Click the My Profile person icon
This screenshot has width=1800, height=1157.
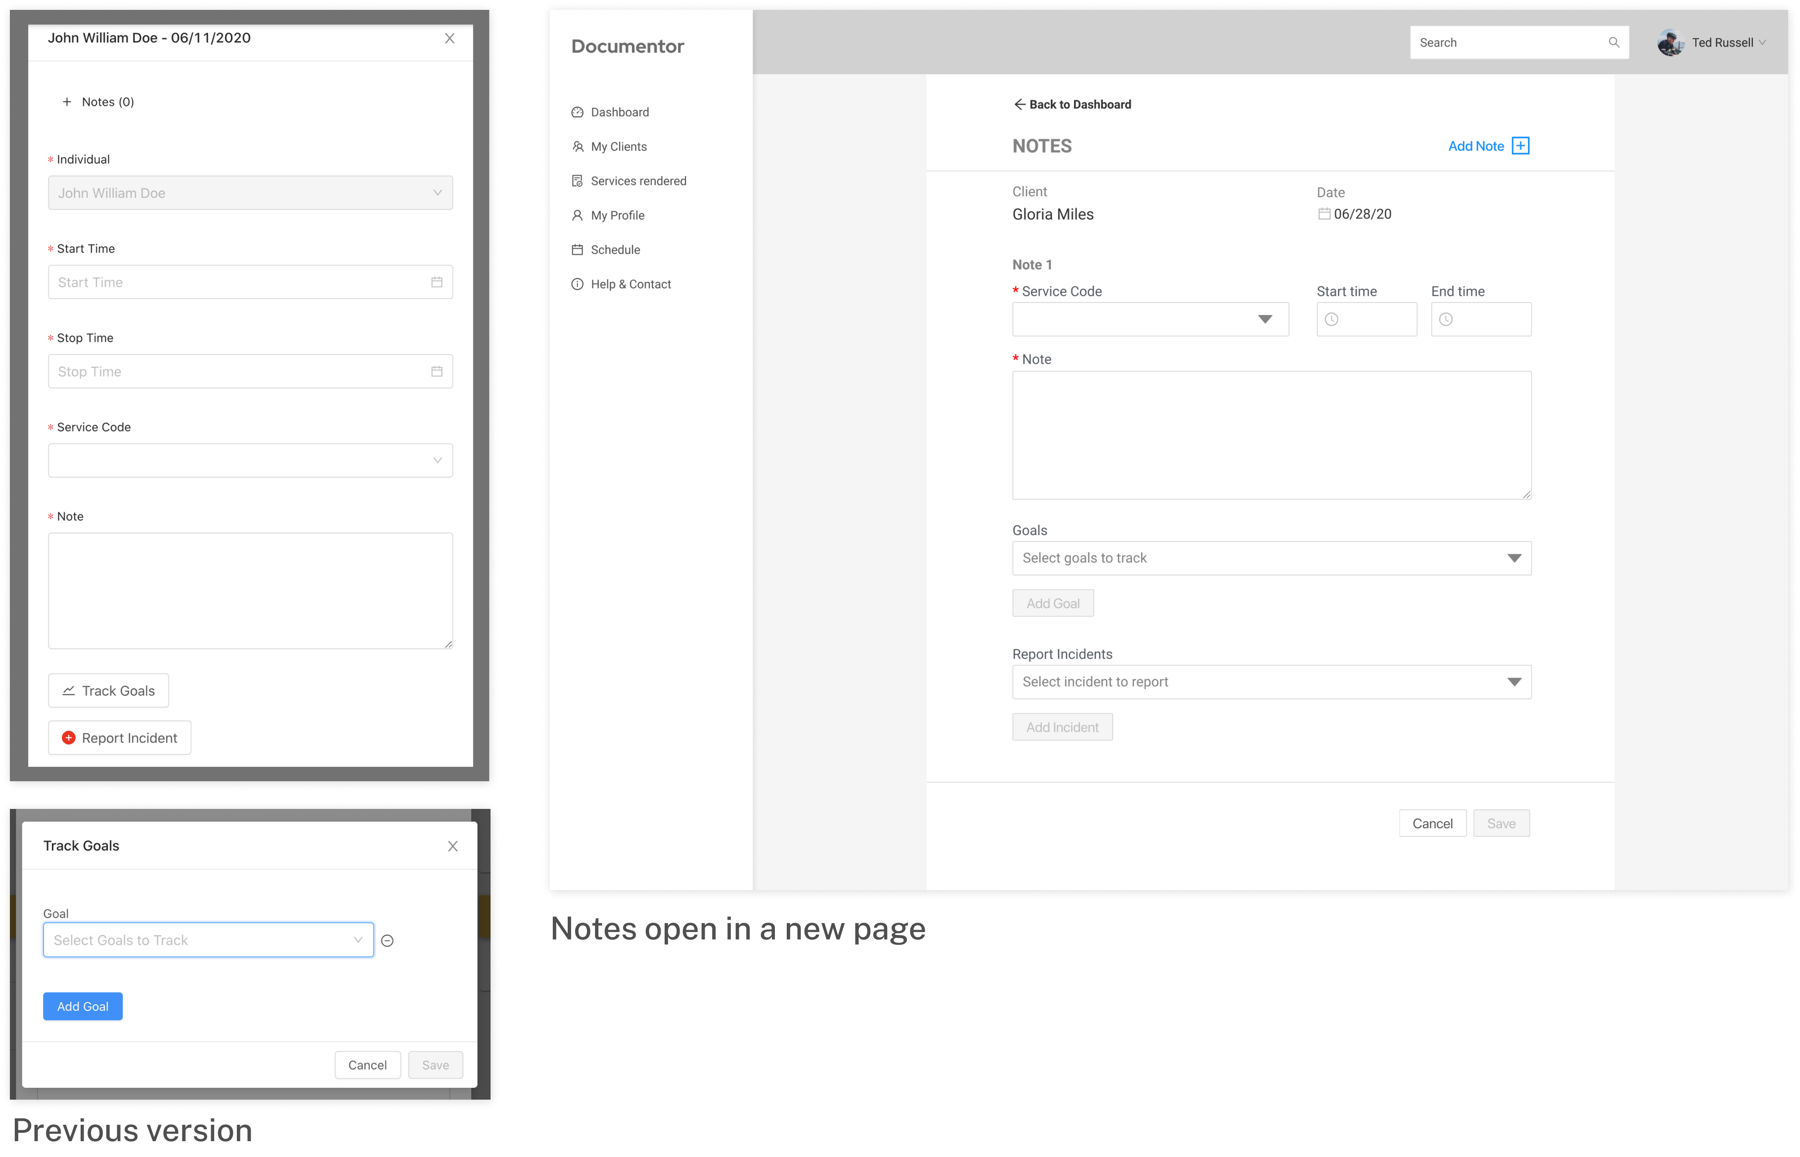[x=577, y=216]
